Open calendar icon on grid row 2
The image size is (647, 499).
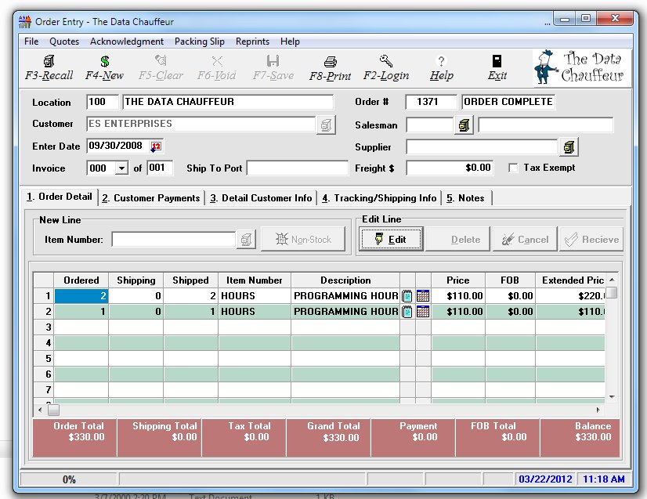[x=423, y=312]
